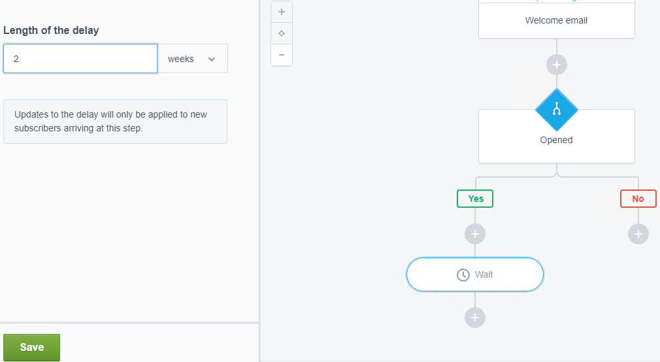Save the delay settings
The width and height of the screenshot is (660, 362).
(x=31, y=347)
